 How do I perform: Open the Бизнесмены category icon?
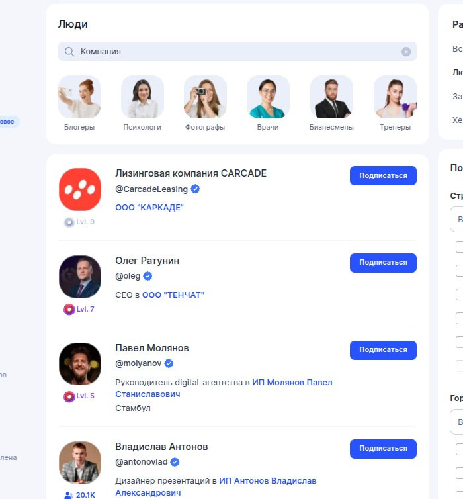click(331, 97)
